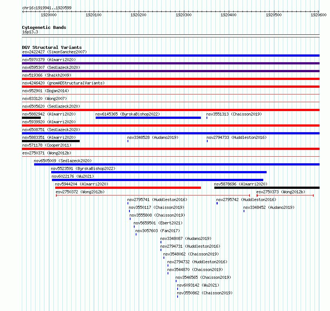Choose the nsv6022176 (Wu2021) label
The width and height of the screenshot is (330, 311).
(73, 176)
